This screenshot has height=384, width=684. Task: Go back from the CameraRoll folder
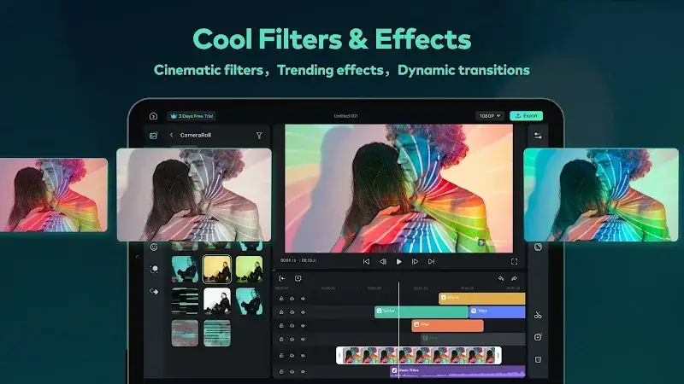[171, 135]
